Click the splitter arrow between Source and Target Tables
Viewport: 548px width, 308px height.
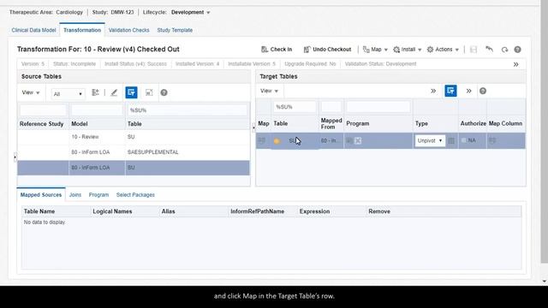(x=253, y=127)
